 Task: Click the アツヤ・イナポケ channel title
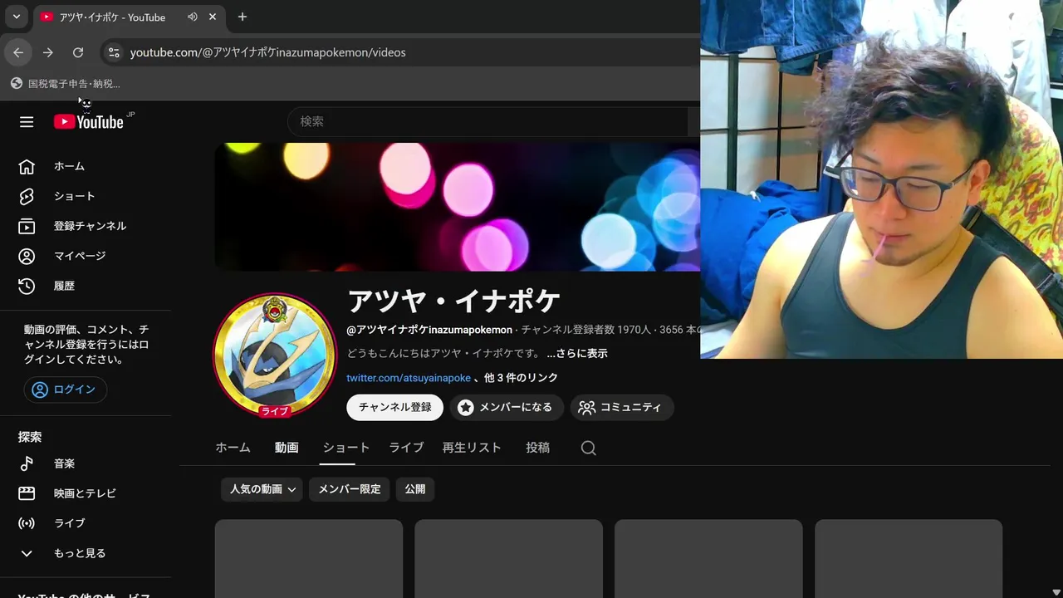453,301
